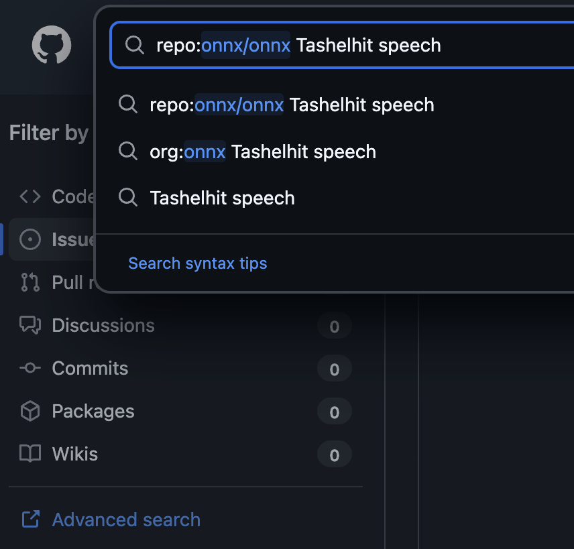This screenshot has width=574, height=549.
Task: Open Search syntax tips link
Action: 198,263
